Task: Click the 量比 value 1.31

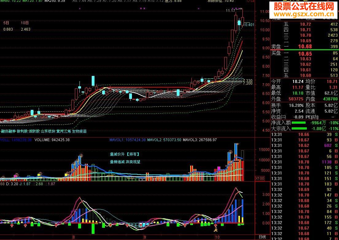Action: coord(333,88)
